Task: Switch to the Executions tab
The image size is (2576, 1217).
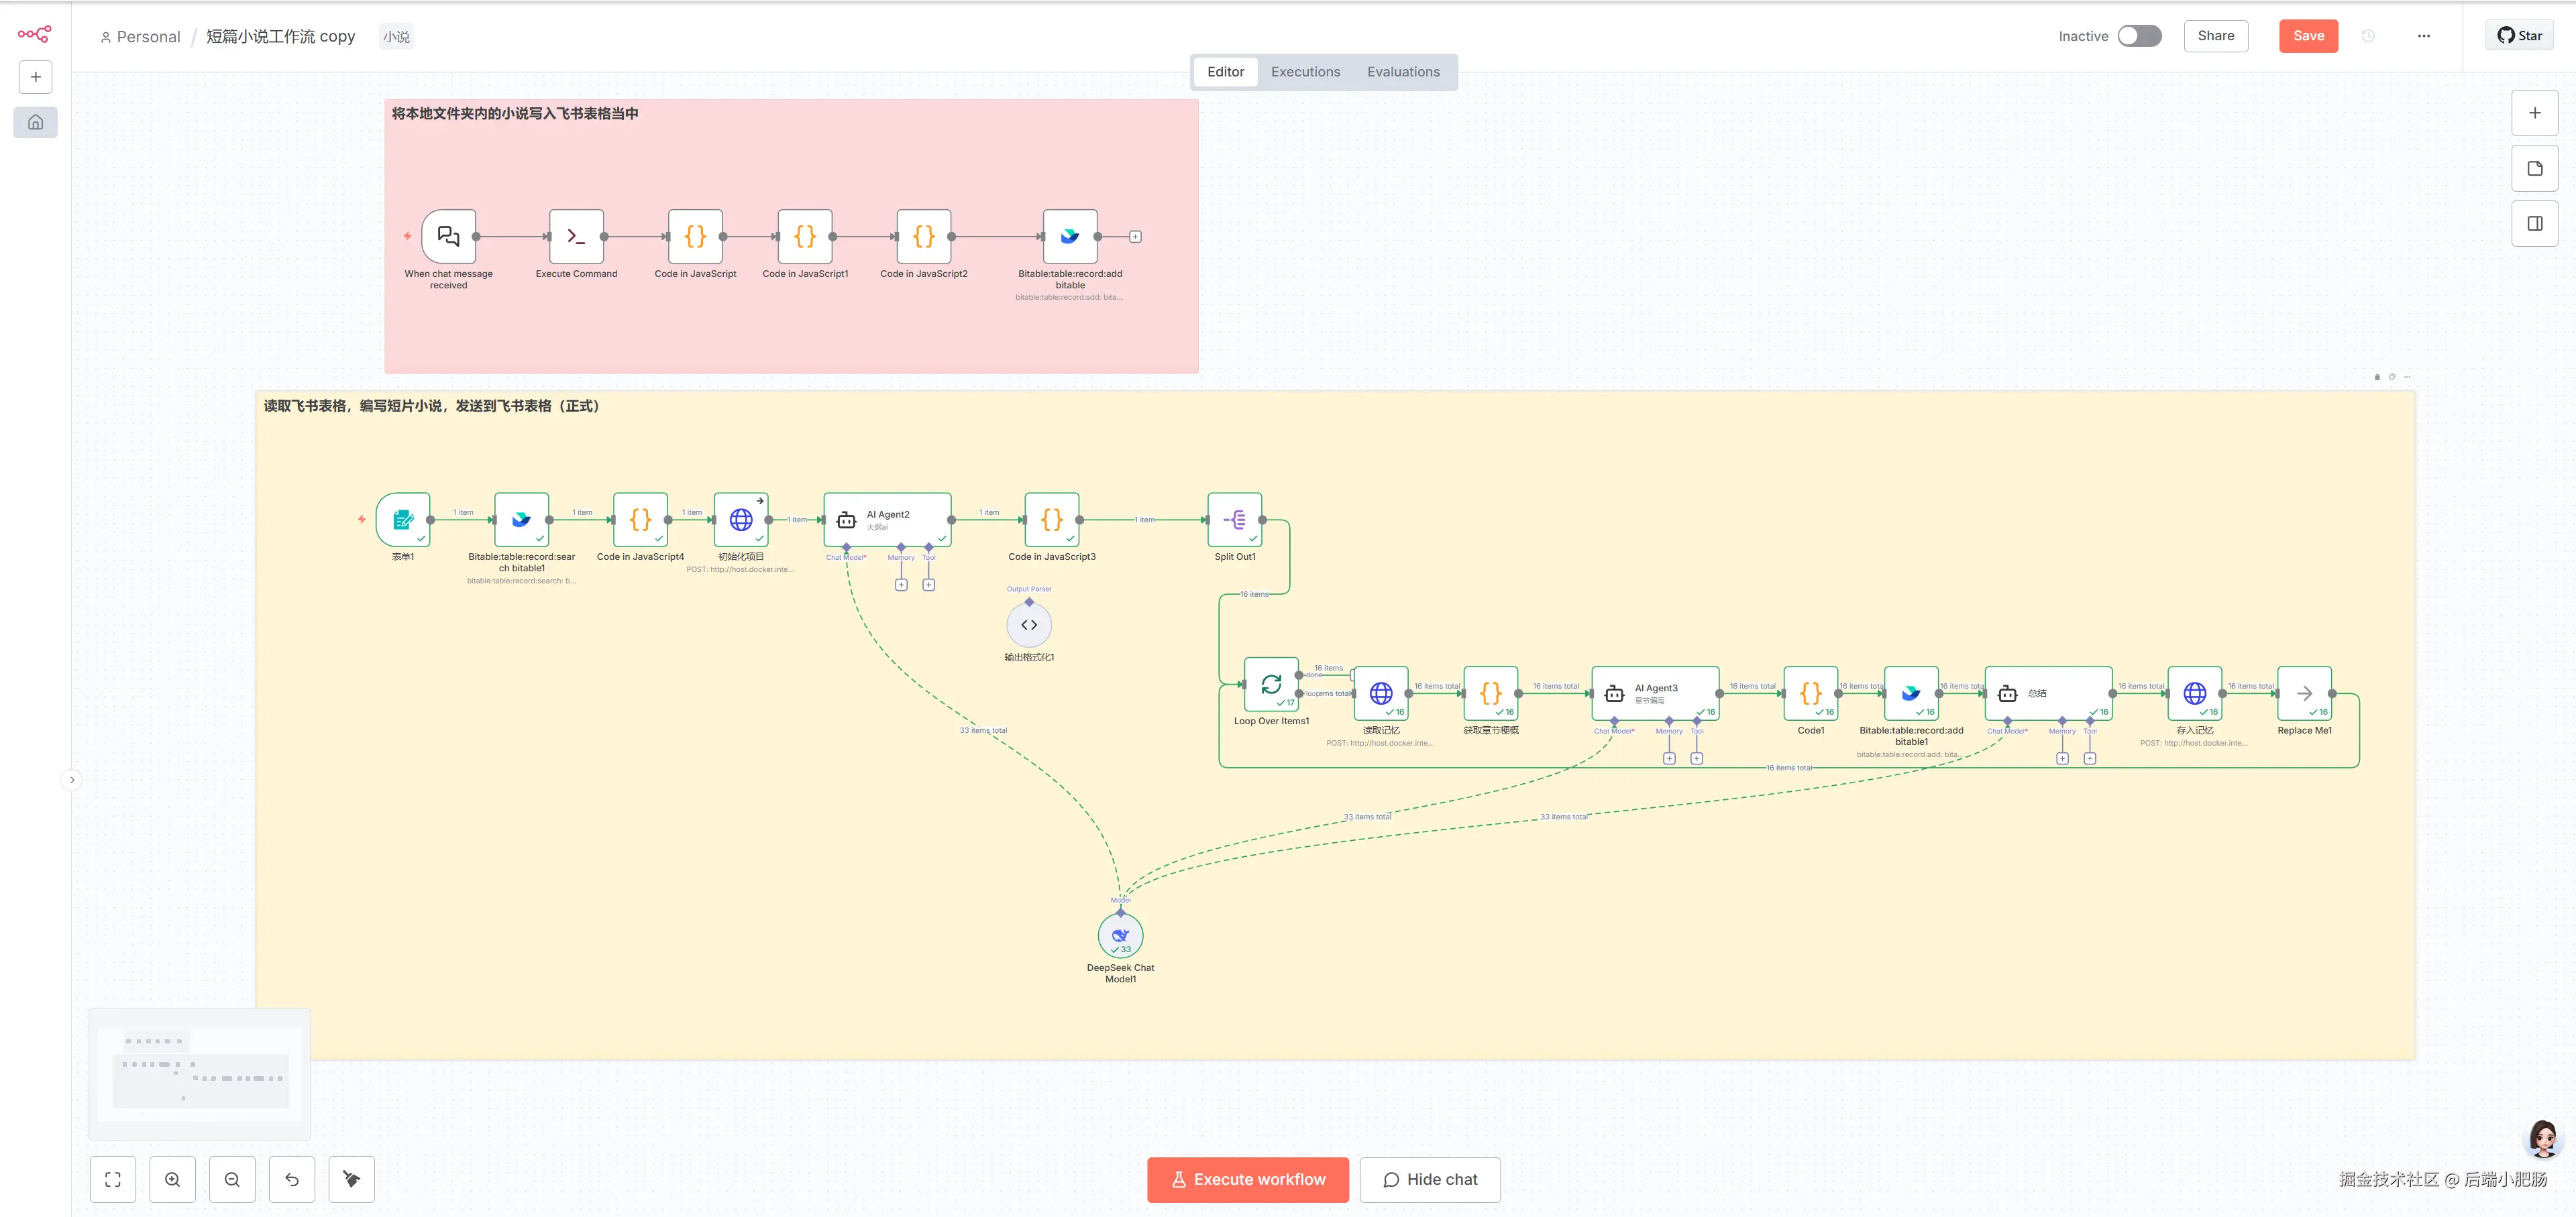Action: [1305, 72]
